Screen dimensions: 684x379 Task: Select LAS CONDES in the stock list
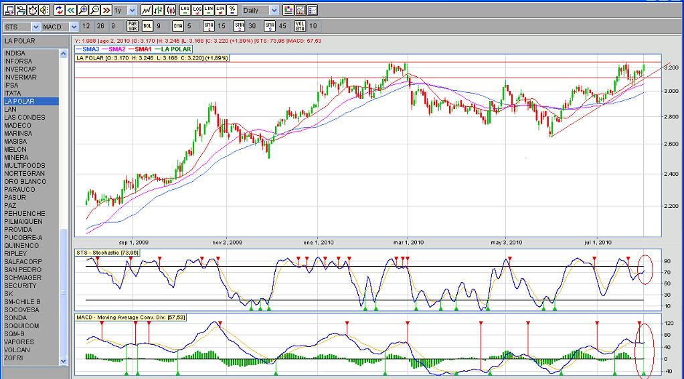tap(24, 117)
